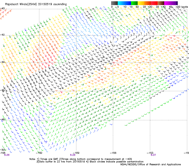Choose the magenta-purple 40-50 knots legend swatch
The height and width of the screenshot is (166, 189).
click(x=171, y=3)
